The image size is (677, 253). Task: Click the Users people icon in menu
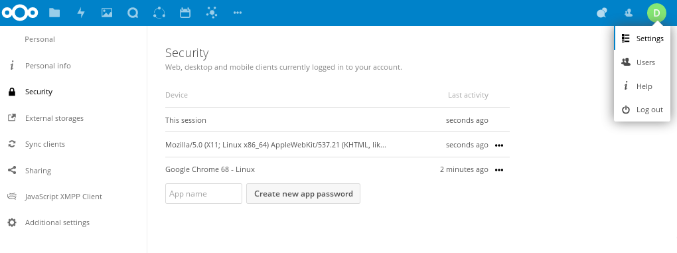coord(626,62)
